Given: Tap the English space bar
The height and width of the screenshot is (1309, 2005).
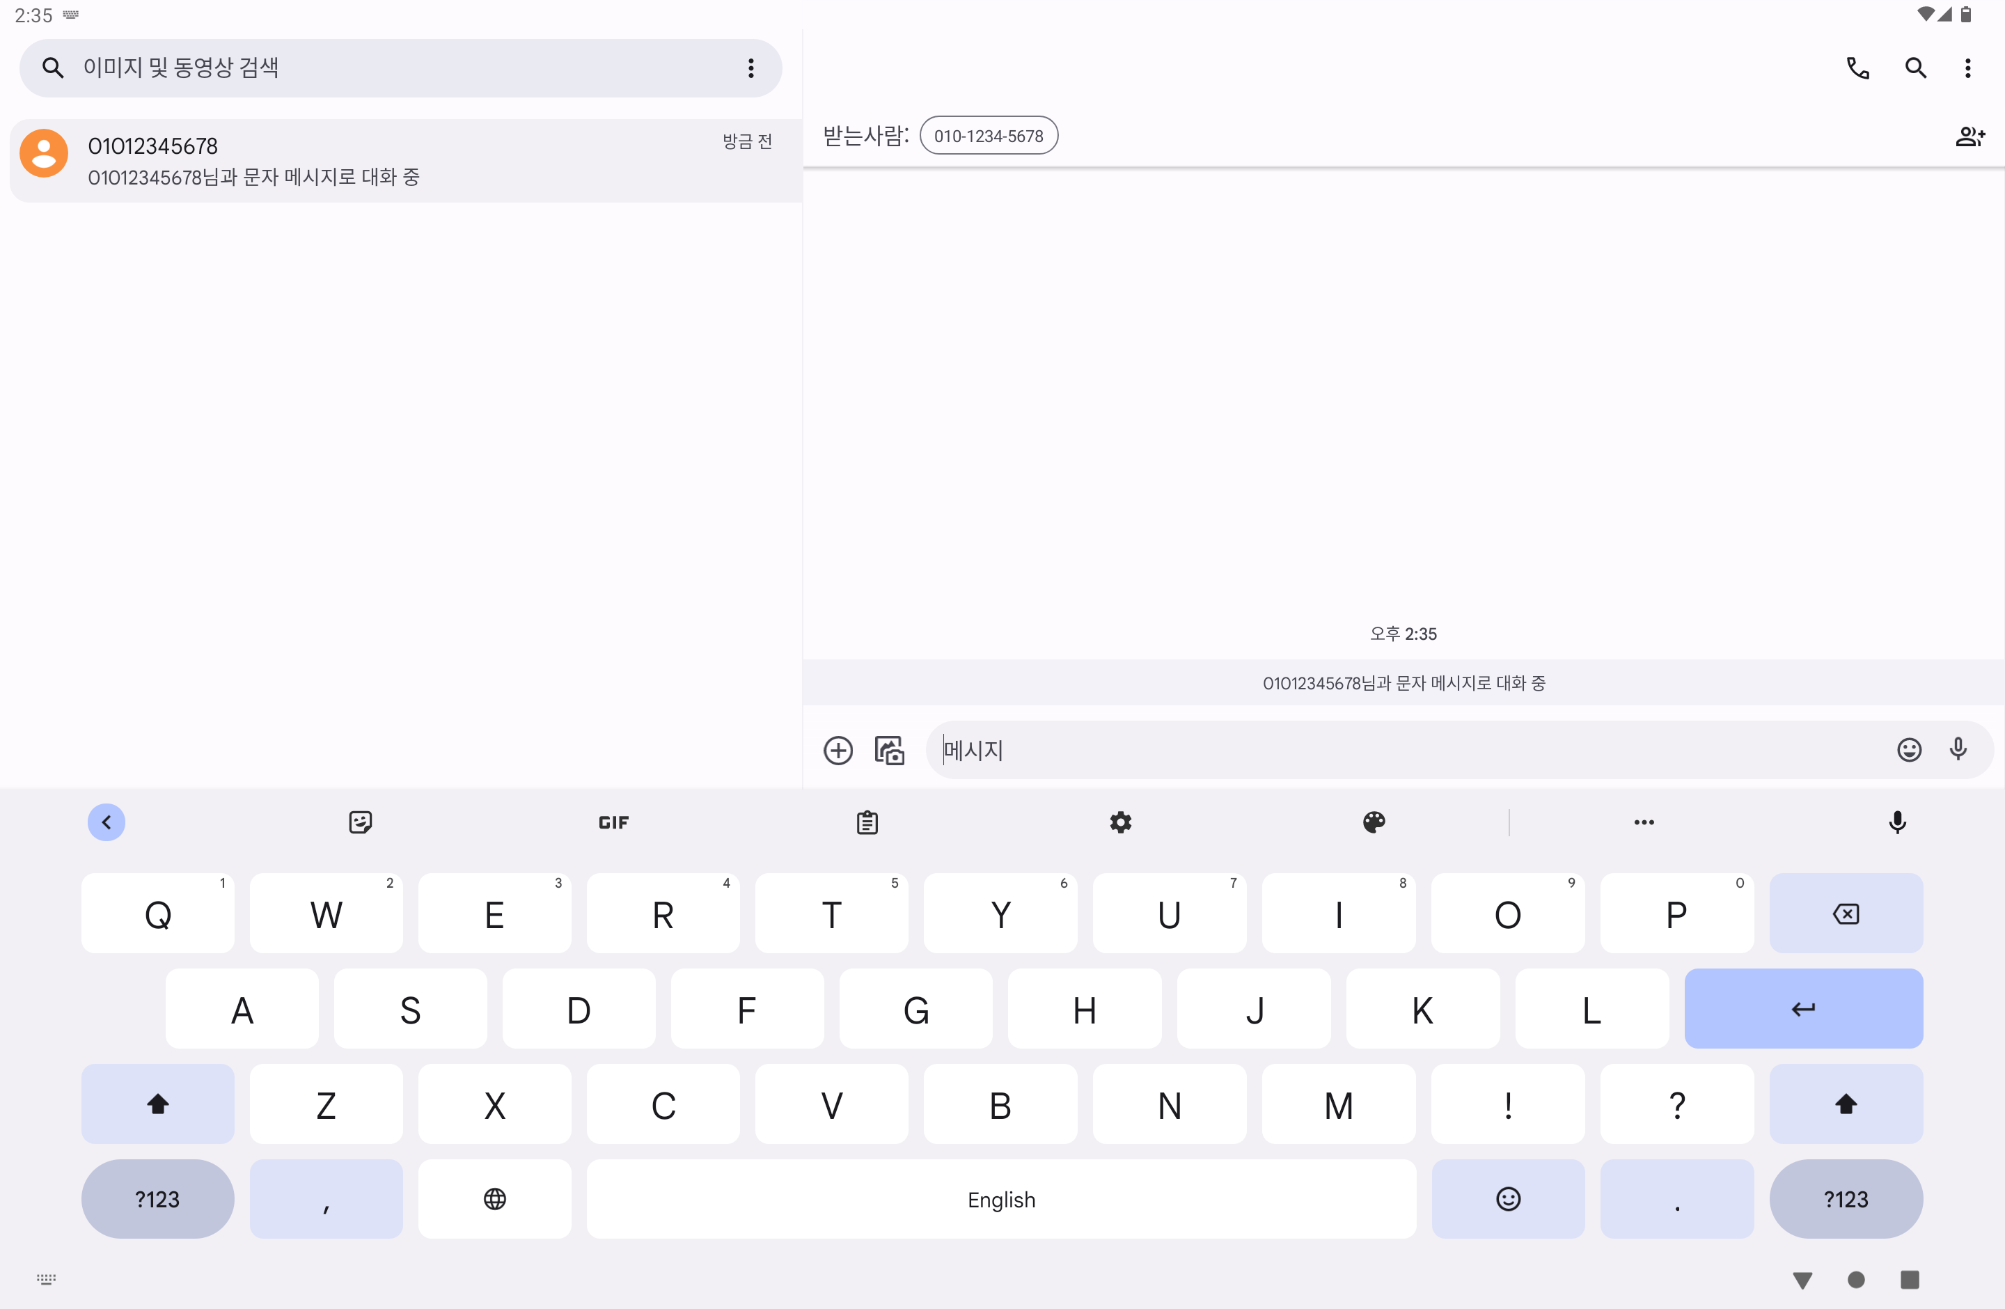Looking at the screenshot, I should tap(1001, 1199).
